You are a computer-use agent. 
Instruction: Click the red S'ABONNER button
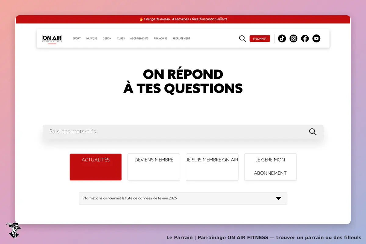260,39
